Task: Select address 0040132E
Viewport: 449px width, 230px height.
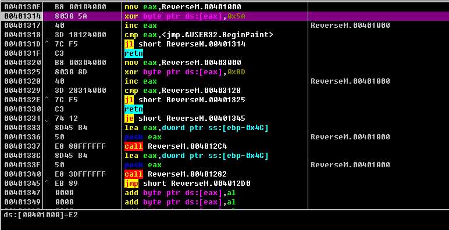Action: 23,100
